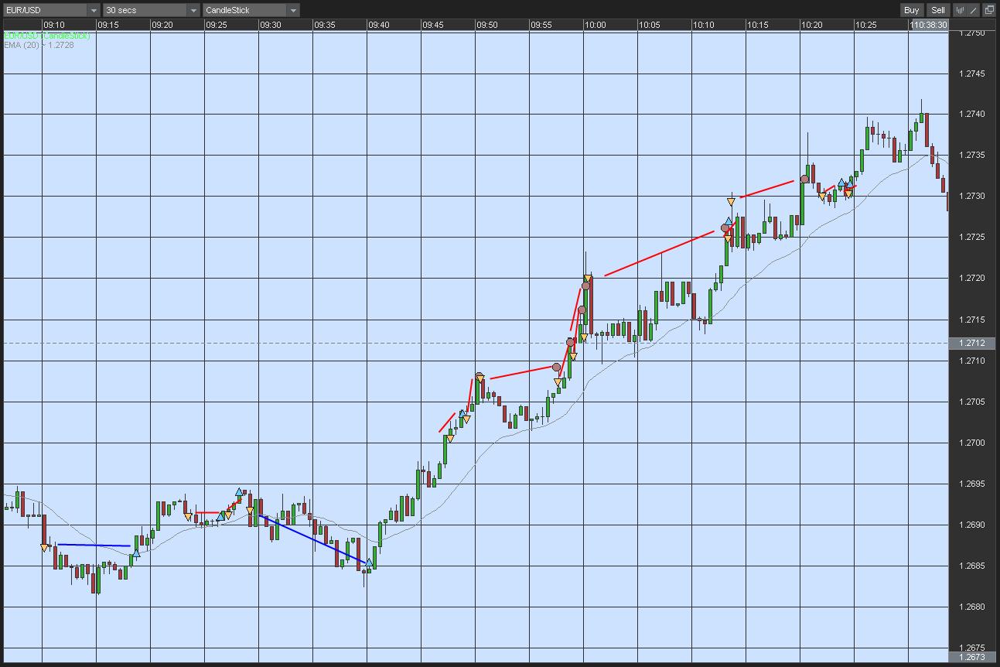Image resolution: width=1000 pixels, height=667 pixels.
Task: Click the 09:40 time axis label
Action: click(379, 25)
